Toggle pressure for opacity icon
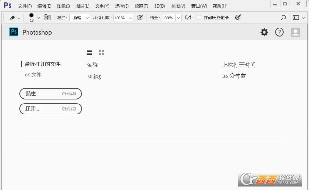Image resolution: width=309 pixels, height=190 pixels. 140,18
